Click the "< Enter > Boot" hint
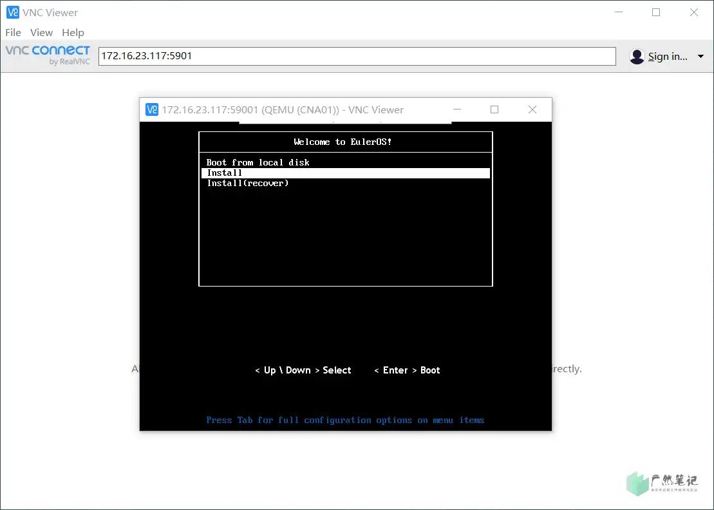The height and width of the screenshot is (510, 714). pos(407,370)
